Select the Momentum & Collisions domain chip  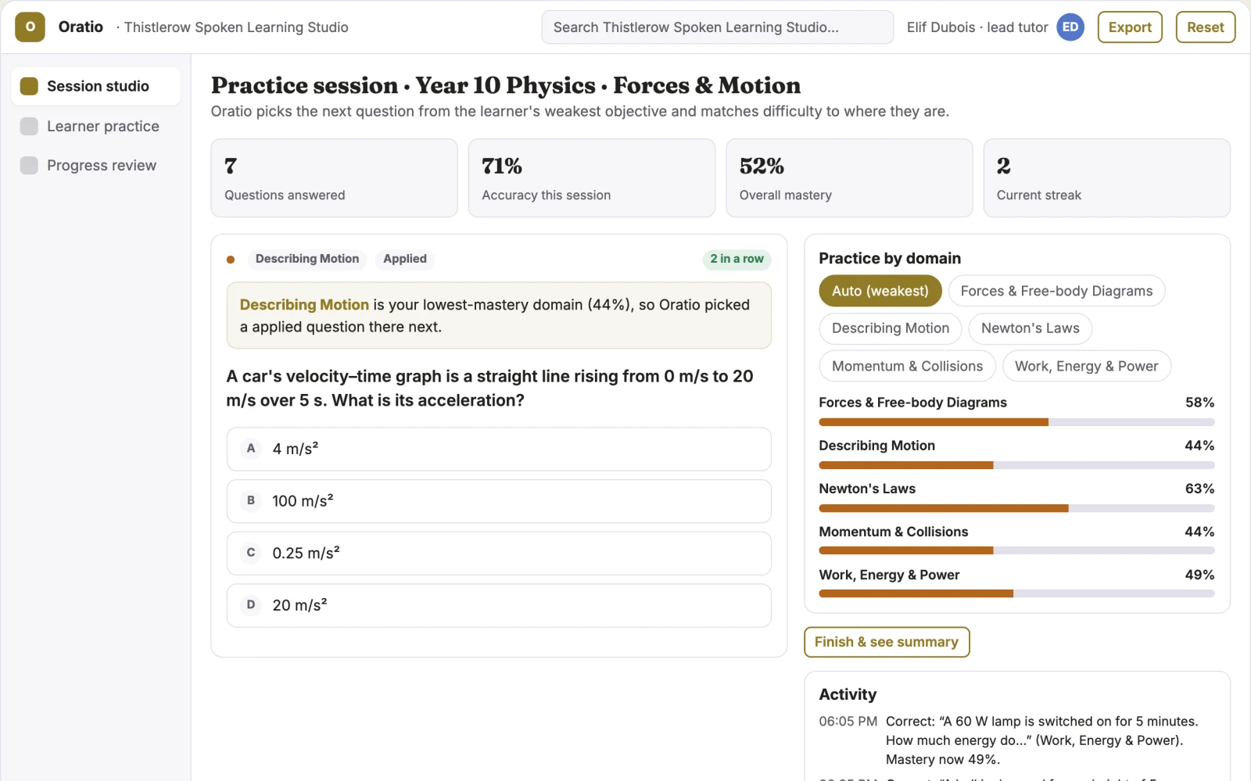point(907,366)
